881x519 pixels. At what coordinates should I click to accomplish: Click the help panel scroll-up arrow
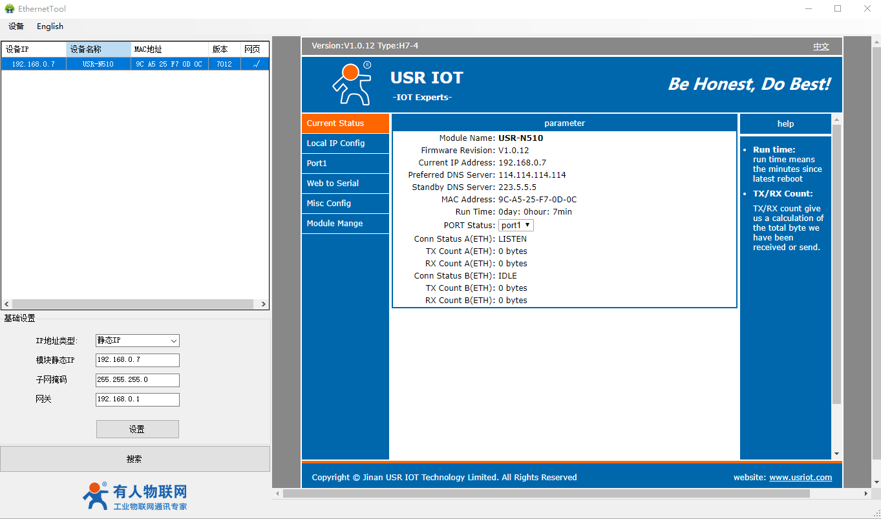pos(836,120)
